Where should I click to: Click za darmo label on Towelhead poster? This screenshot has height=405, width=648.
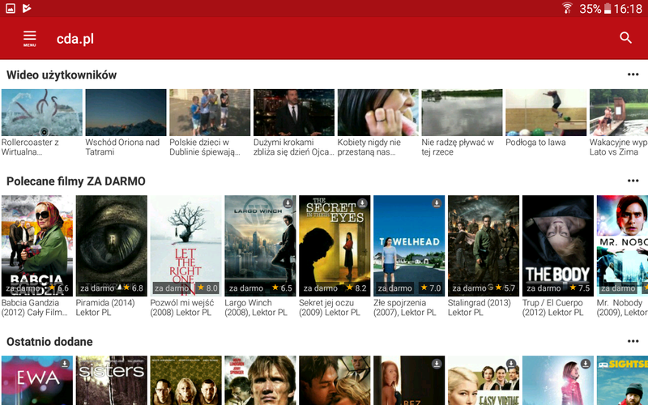[394, 288]
